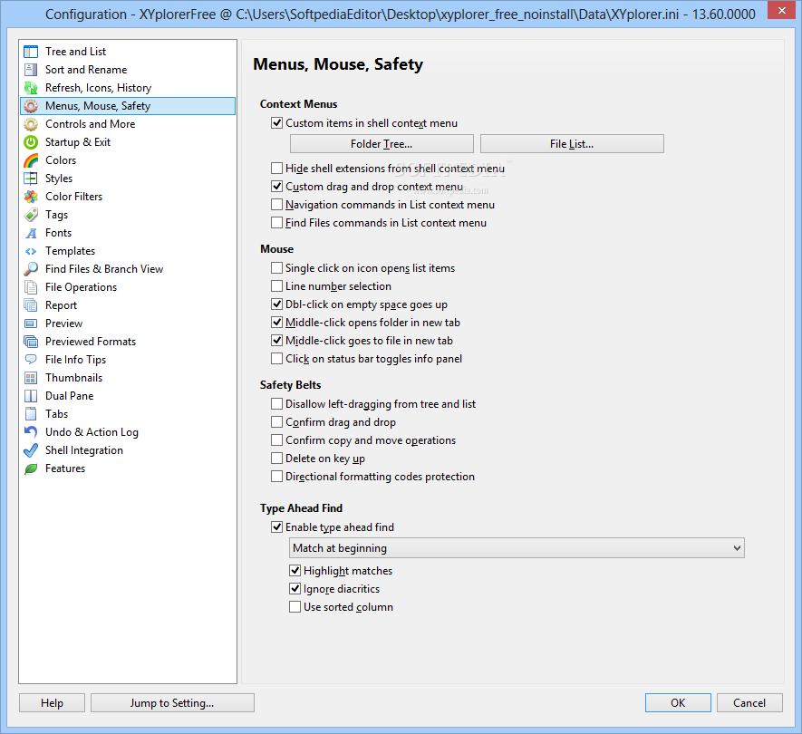Select Shell Integration category label
This screenshot has height=734, width=802.
(84, 450)
